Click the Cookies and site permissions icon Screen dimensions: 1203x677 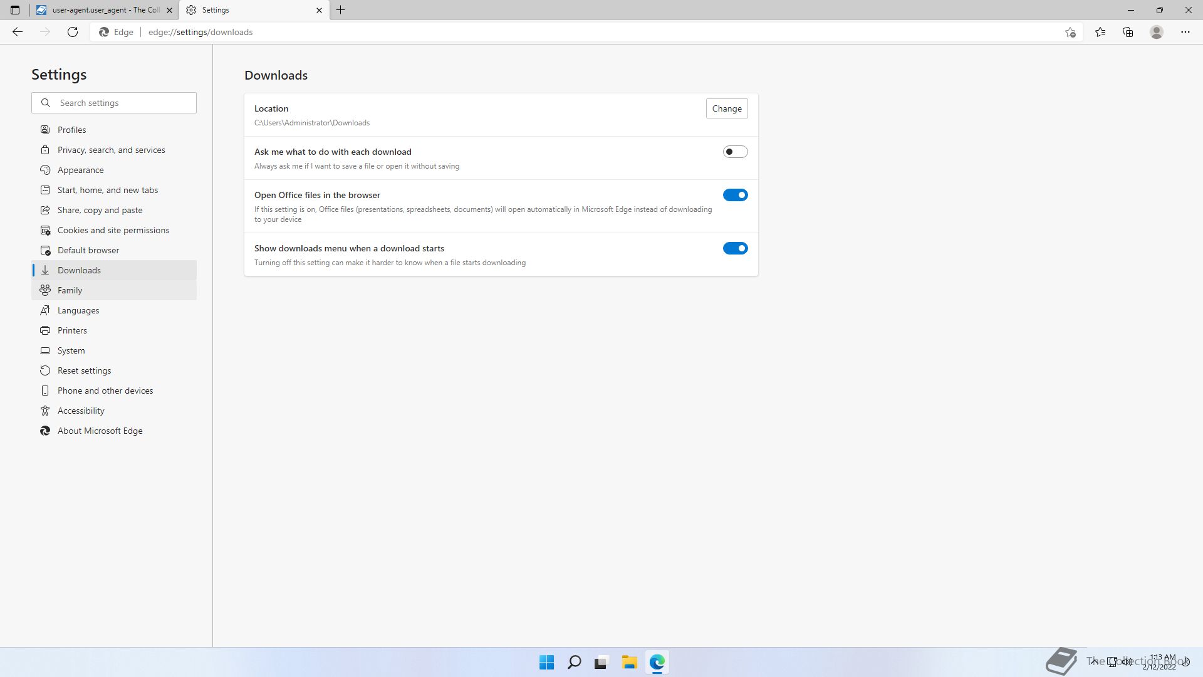point(45,230)
